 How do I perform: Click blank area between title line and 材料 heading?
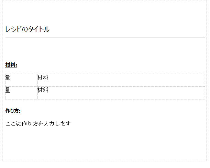(x=103, y=50)
